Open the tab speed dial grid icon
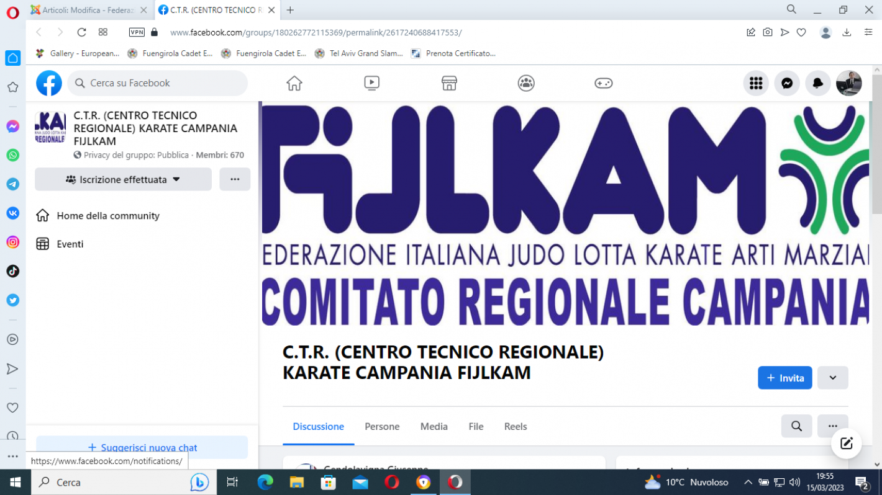This screenshot has height=495, width=882. point(103,32)
